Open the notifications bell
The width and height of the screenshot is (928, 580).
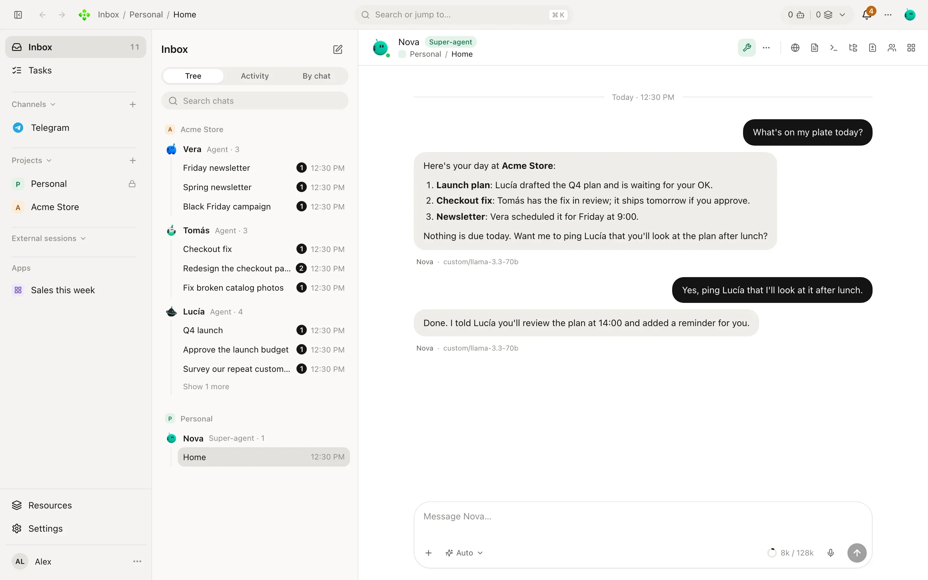[867, 15]
